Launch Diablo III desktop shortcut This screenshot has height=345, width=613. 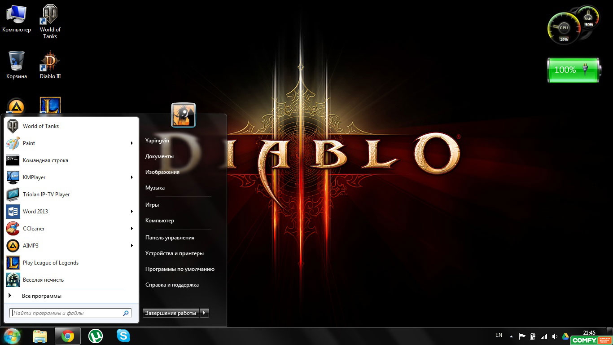pyautogui.click(x=50, y=65)
